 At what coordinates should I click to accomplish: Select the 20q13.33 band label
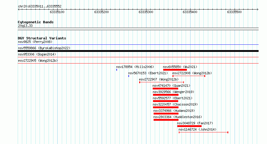click(25, 26)
